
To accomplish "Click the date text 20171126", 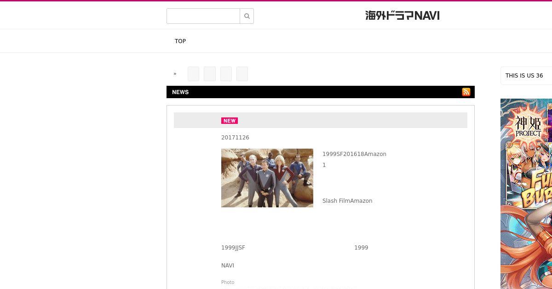I will coord(235,138).
